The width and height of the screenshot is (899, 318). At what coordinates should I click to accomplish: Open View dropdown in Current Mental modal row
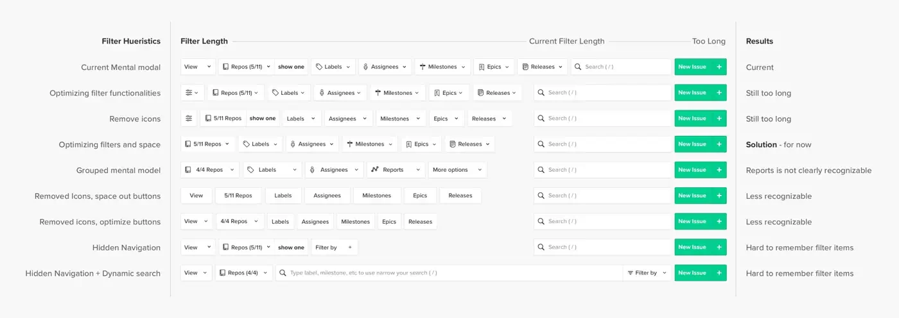(x=198, y=67)
